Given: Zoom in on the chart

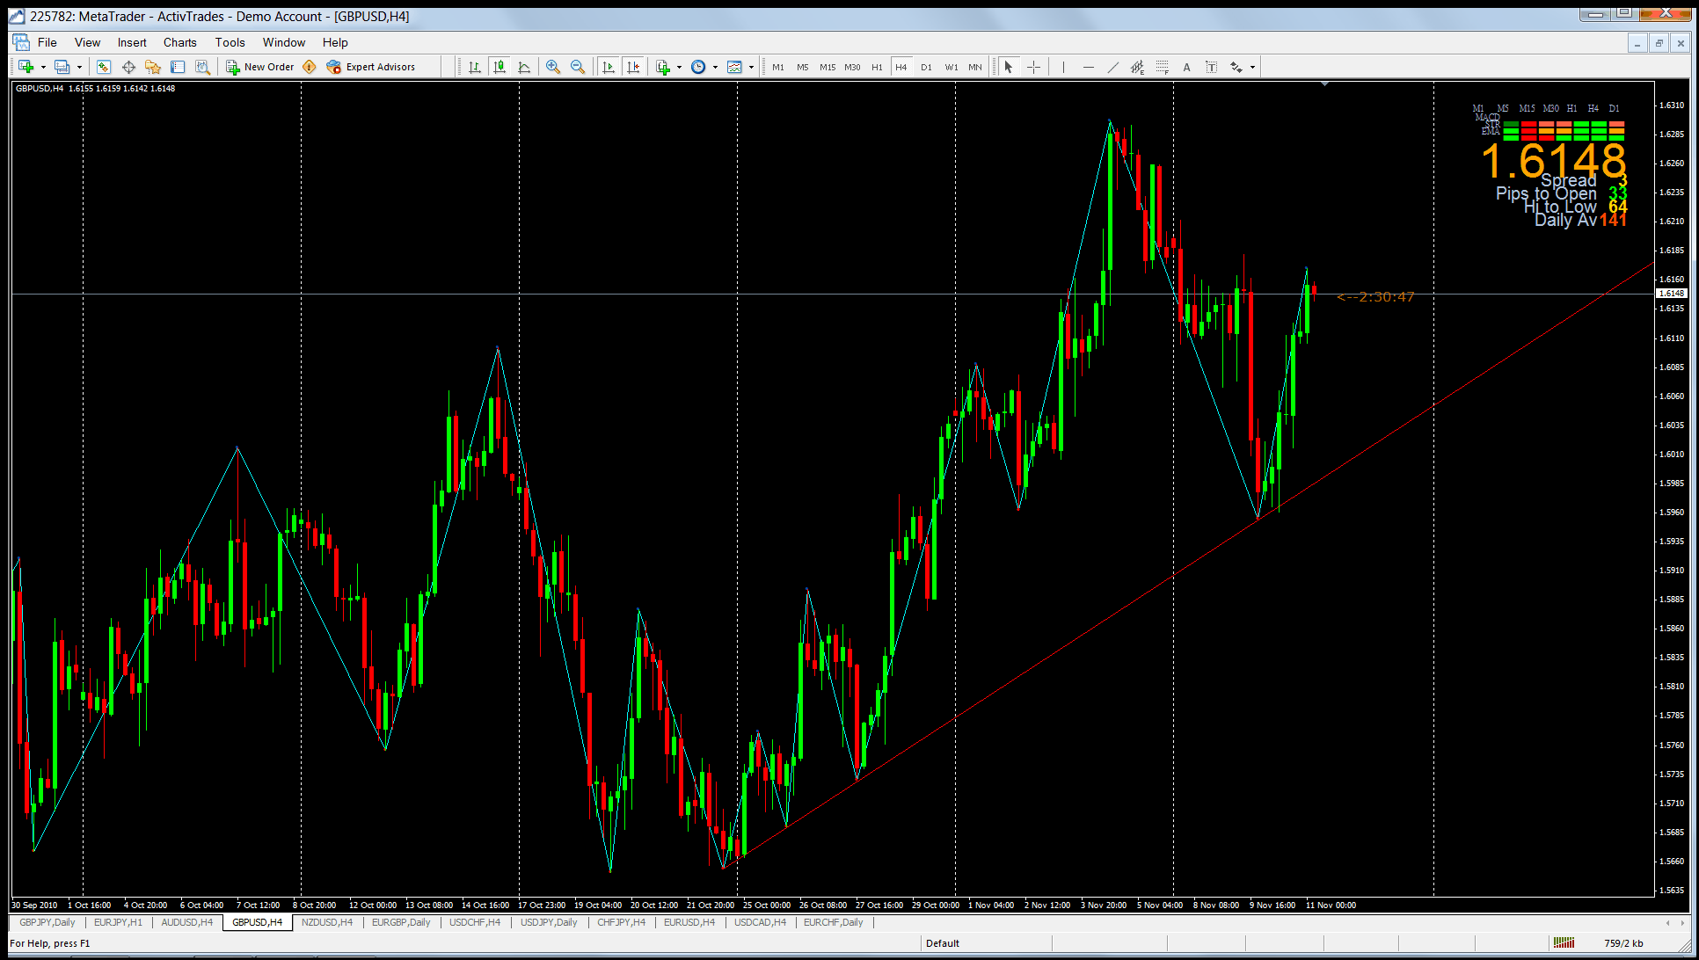Looking at the screenshot, I should point(553,67).
